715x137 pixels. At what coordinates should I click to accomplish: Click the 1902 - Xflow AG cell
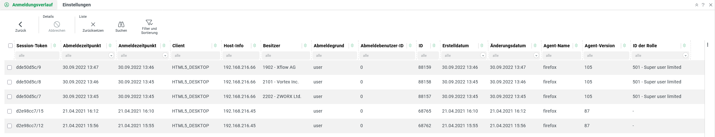click(x=279, y=67)
